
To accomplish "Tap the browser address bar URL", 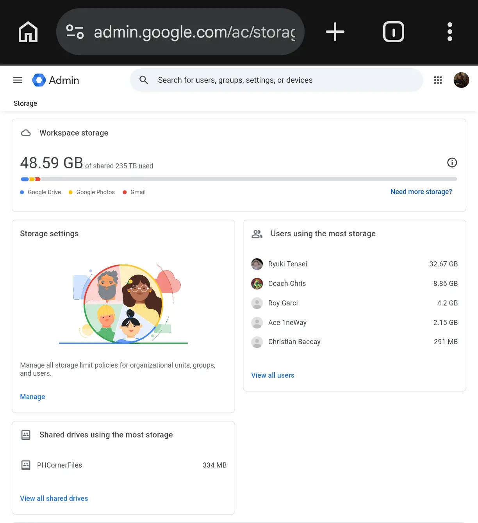I will [194, 32].
